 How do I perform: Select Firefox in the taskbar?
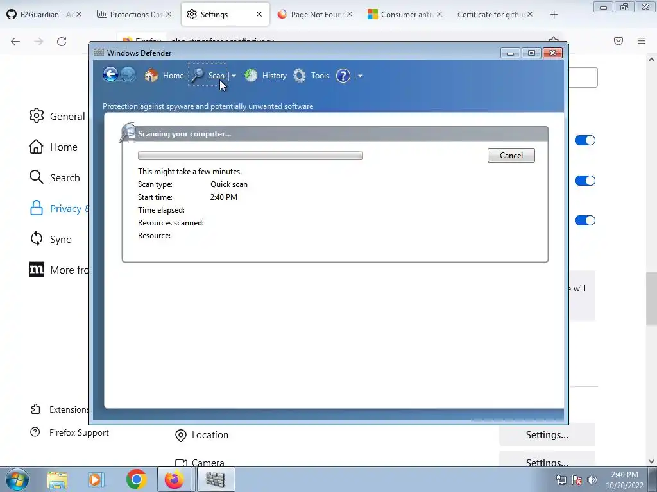point(175,479)
